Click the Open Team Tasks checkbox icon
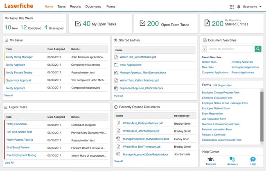The image size is (266, 171). (x=142, y=23)
